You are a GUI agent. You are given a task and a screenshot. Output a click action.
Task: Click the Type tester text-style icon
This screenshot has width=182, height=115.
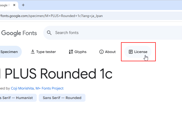click(x=32, y=52)
